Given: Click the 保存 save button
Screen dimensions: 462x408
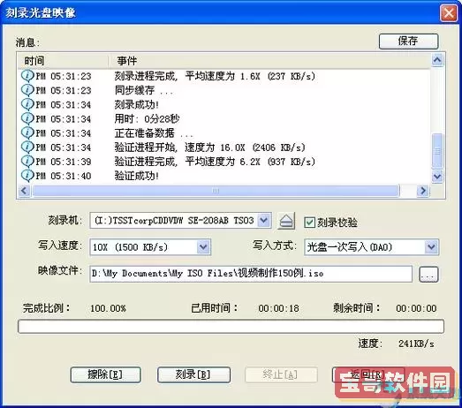Looking at the screenshot, I should (x=408, y=41).
